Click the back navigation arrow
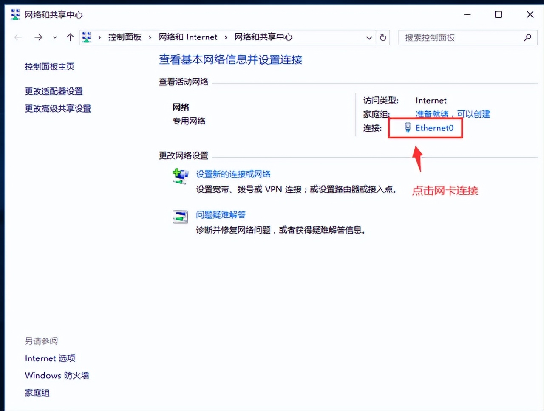Viewport: 544px width, 411px height. (x=18, y=37)
